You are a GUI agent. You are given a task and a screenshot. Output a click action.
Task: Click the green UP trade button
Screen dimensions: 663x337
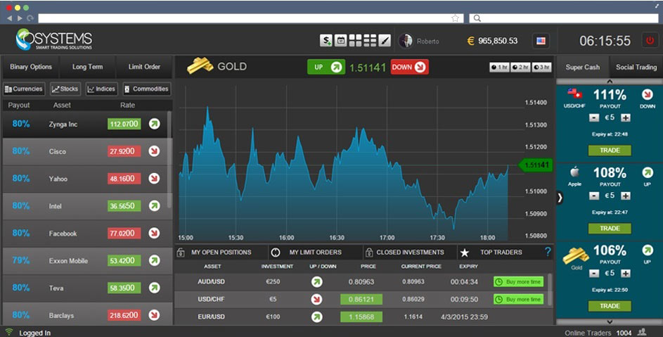click(326, 67)
